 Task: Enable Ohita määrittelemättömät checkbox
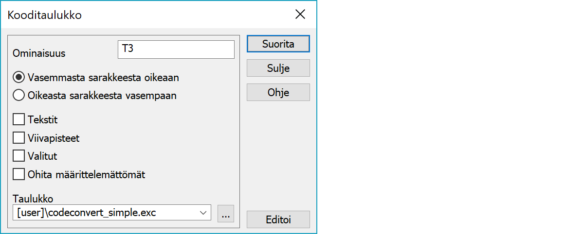[x=18, y=174]
